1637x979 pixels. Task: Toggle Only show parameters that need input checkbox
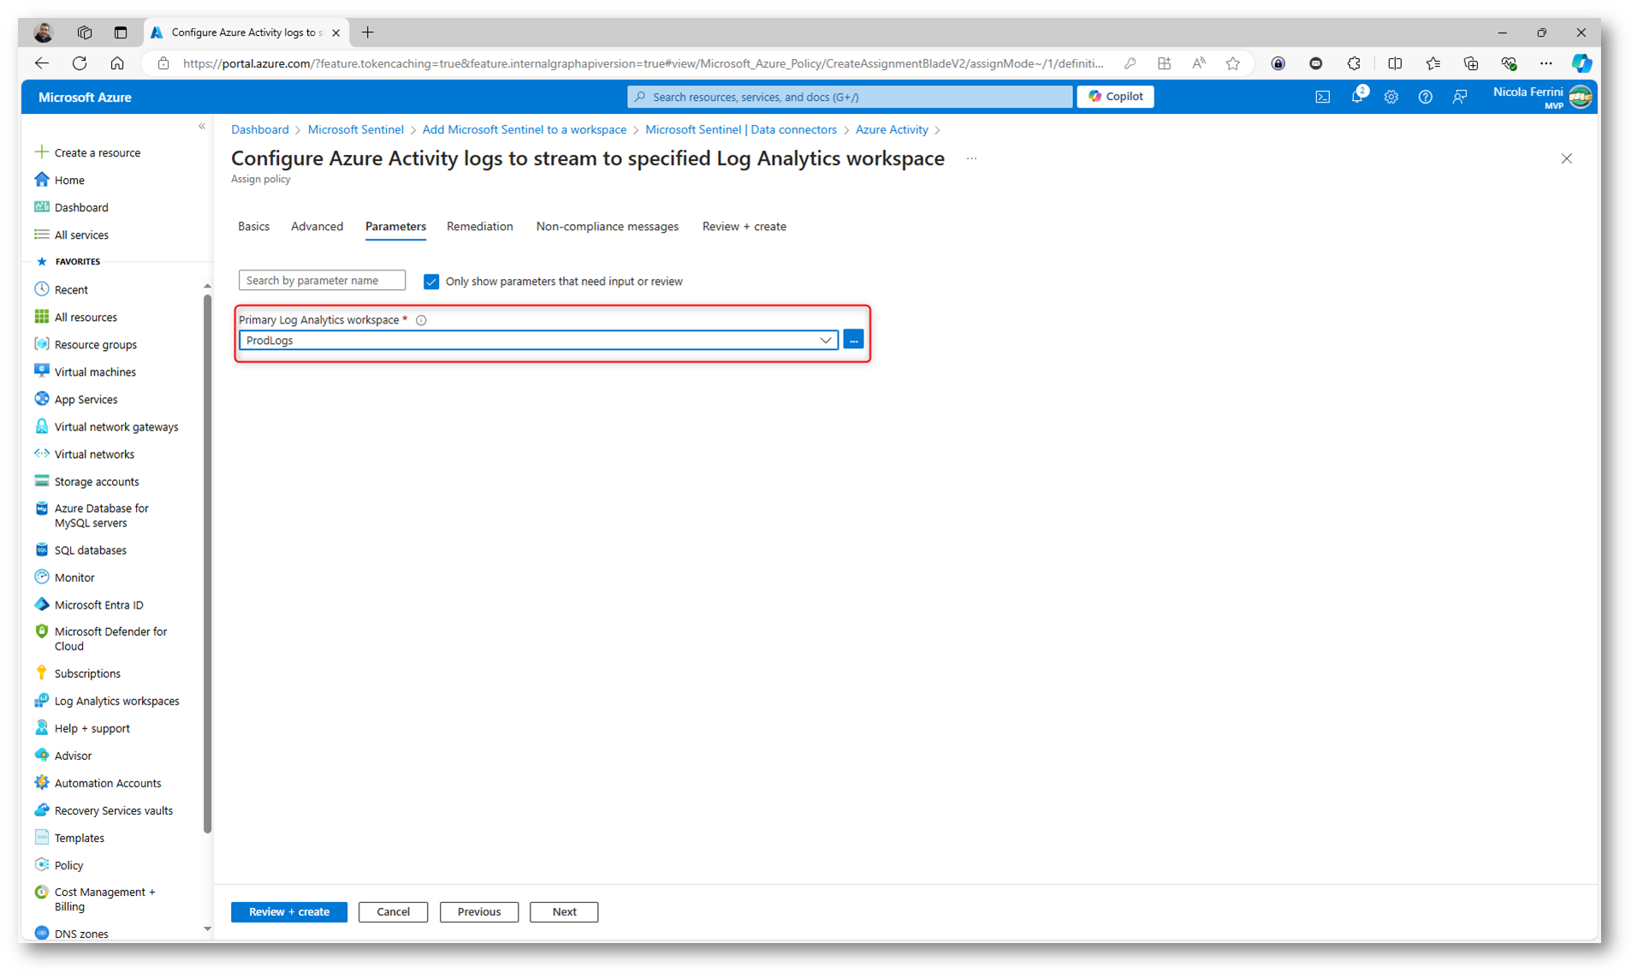point(431,282)
